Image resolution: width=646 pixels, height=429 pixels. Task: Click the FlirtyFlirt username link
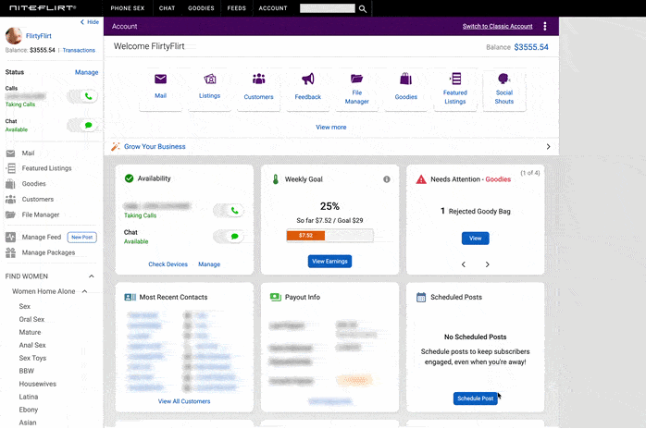[38, 36]
